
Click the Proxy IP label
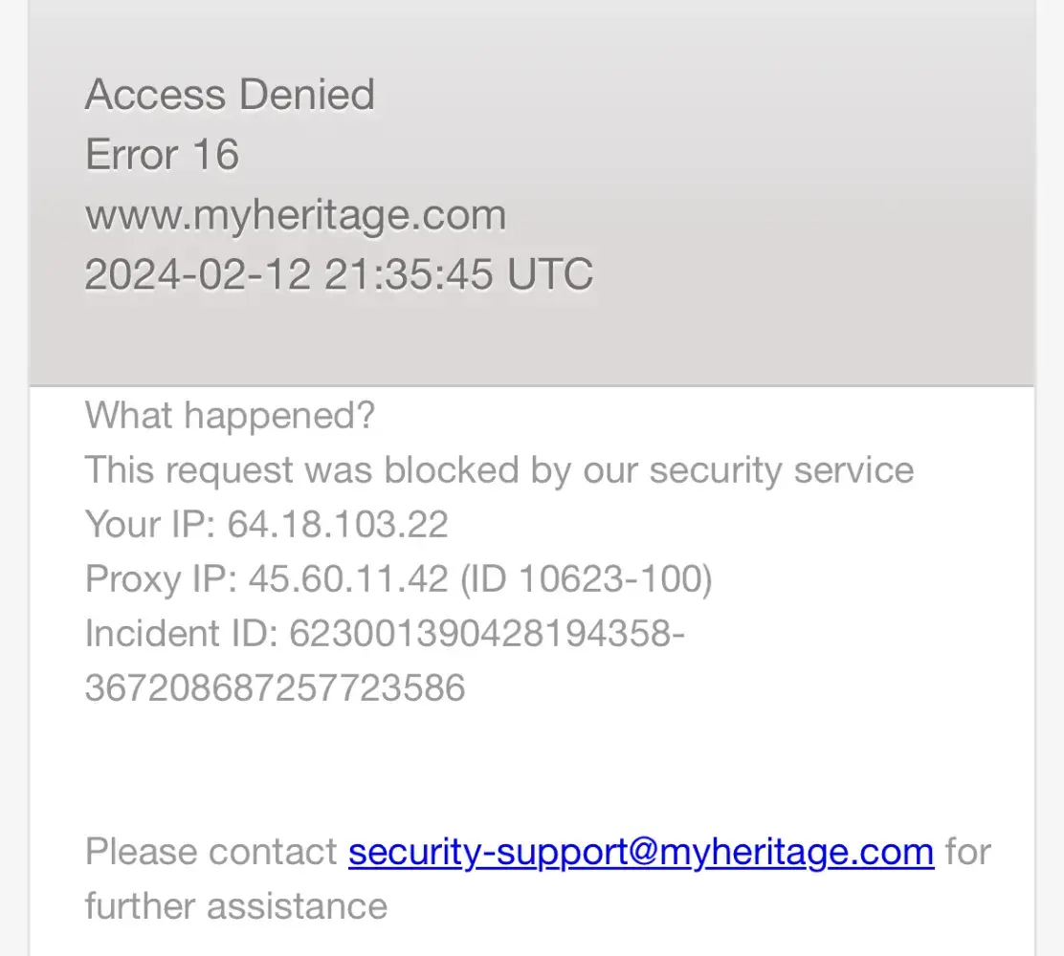click(x=162, y=579)
